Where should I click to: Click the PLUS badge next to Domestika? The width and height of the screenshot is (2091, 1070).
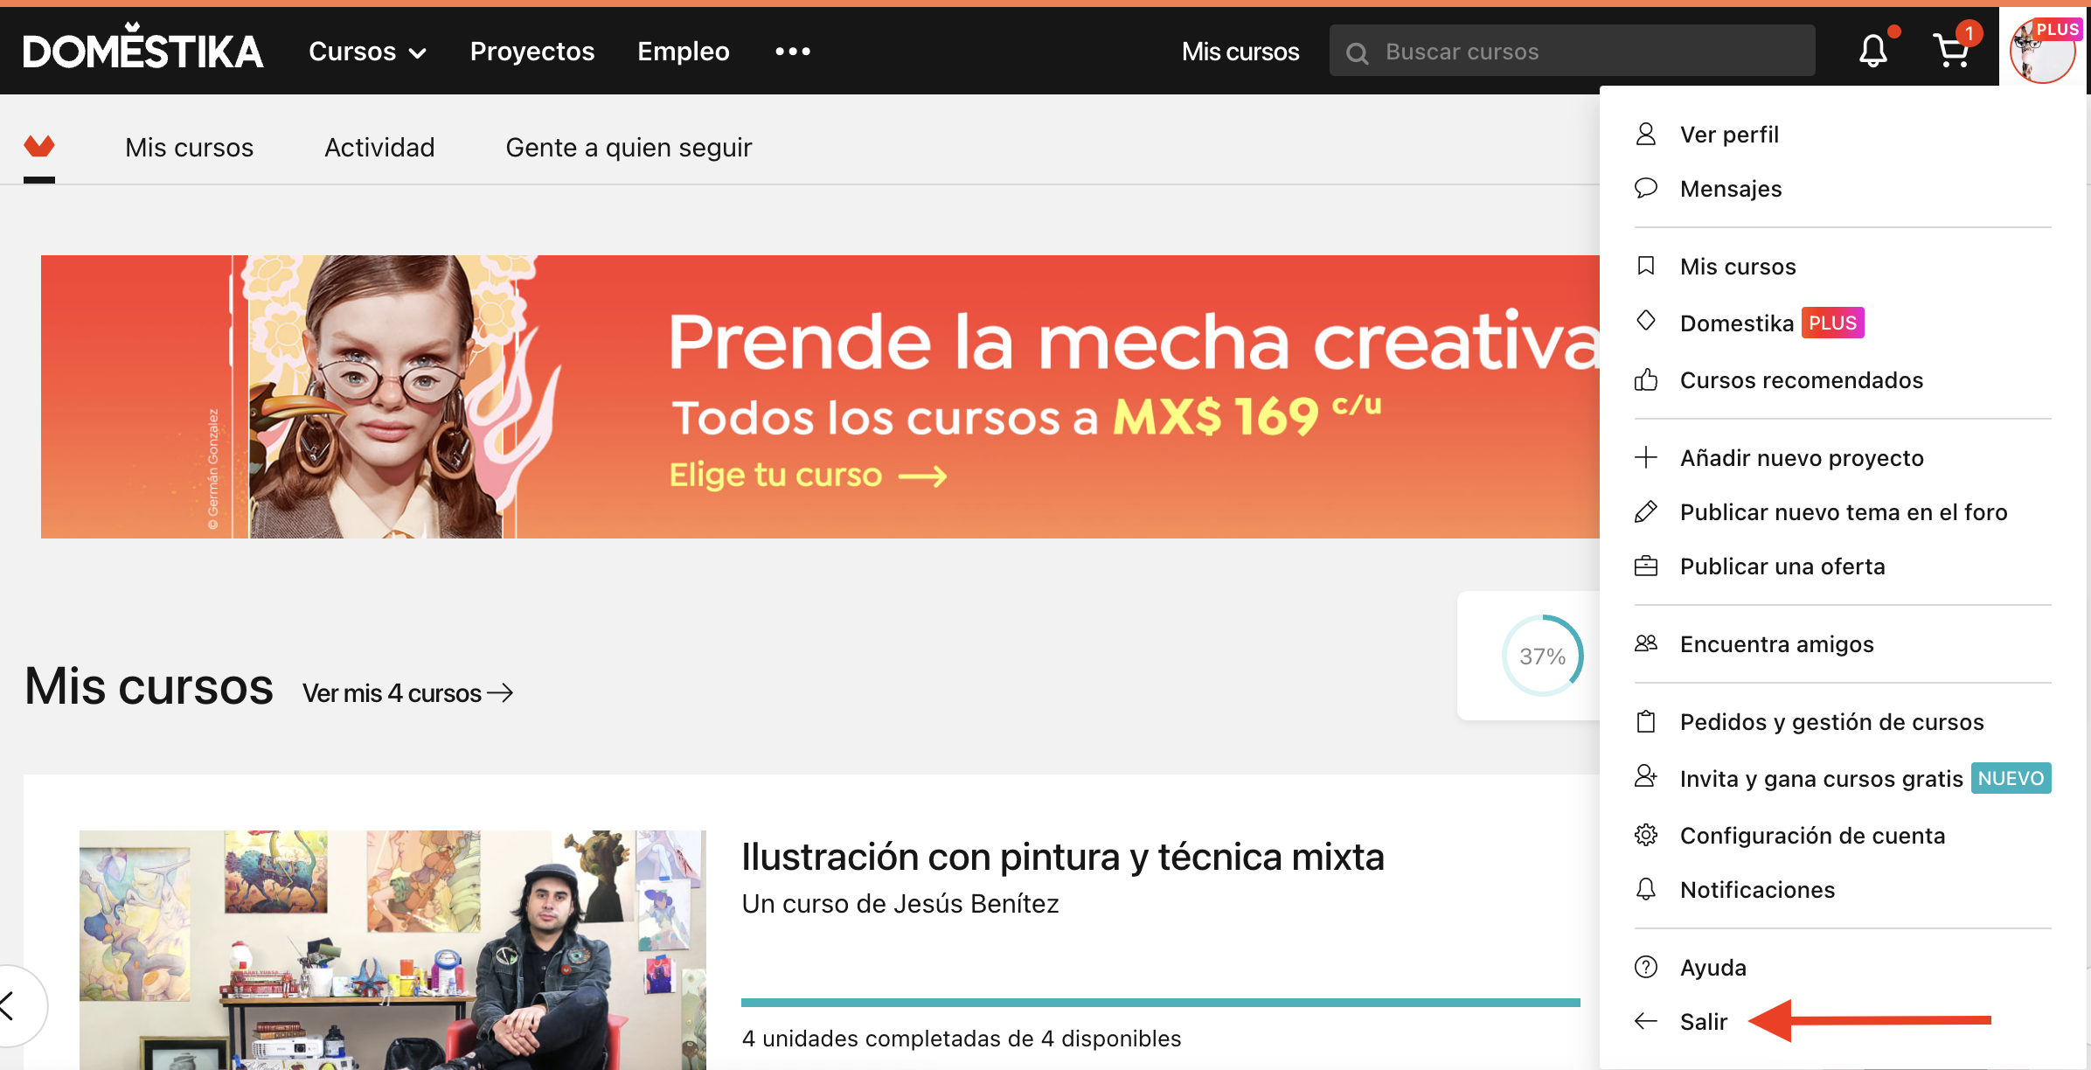(1832, 323)
